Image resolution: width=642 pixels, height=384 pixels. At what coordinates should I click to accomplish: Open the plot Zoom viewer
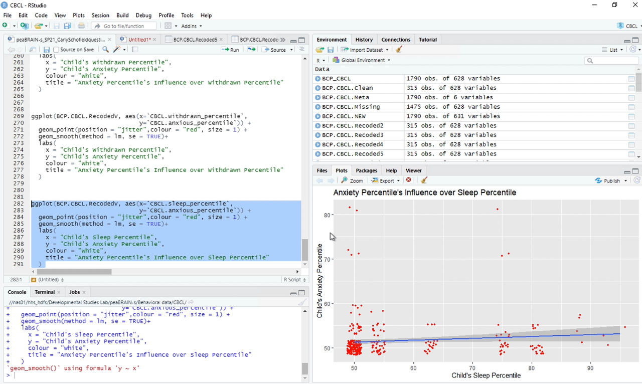tap(352, 180)
